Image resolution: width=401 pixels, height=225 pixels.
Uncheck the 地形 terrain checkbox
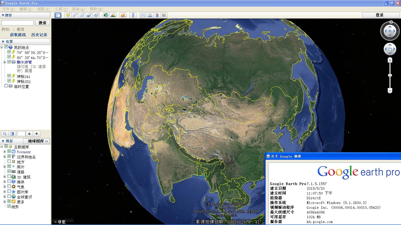(9, 206)
